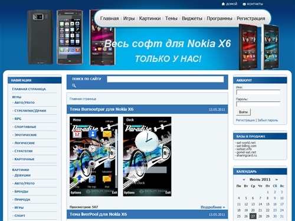The height and width of the screenshot is (221, 295).
Task: Click Burnoutpar post date 13.05.2011
Action: pyautogui.click(x=217, y=110)
